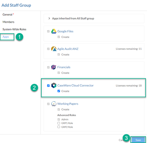
Task: Toggle Create checkbox under Google Files
Action: coord(59,37)
